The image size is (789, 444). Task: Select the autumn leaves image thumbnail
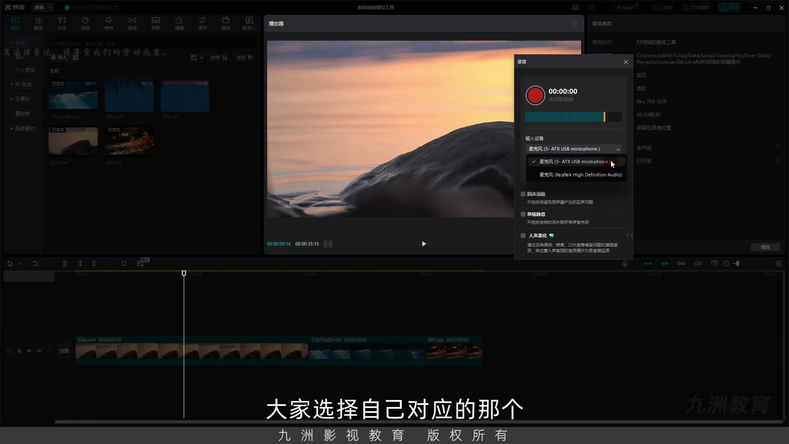pyautogui.click(x=129, y=141)
